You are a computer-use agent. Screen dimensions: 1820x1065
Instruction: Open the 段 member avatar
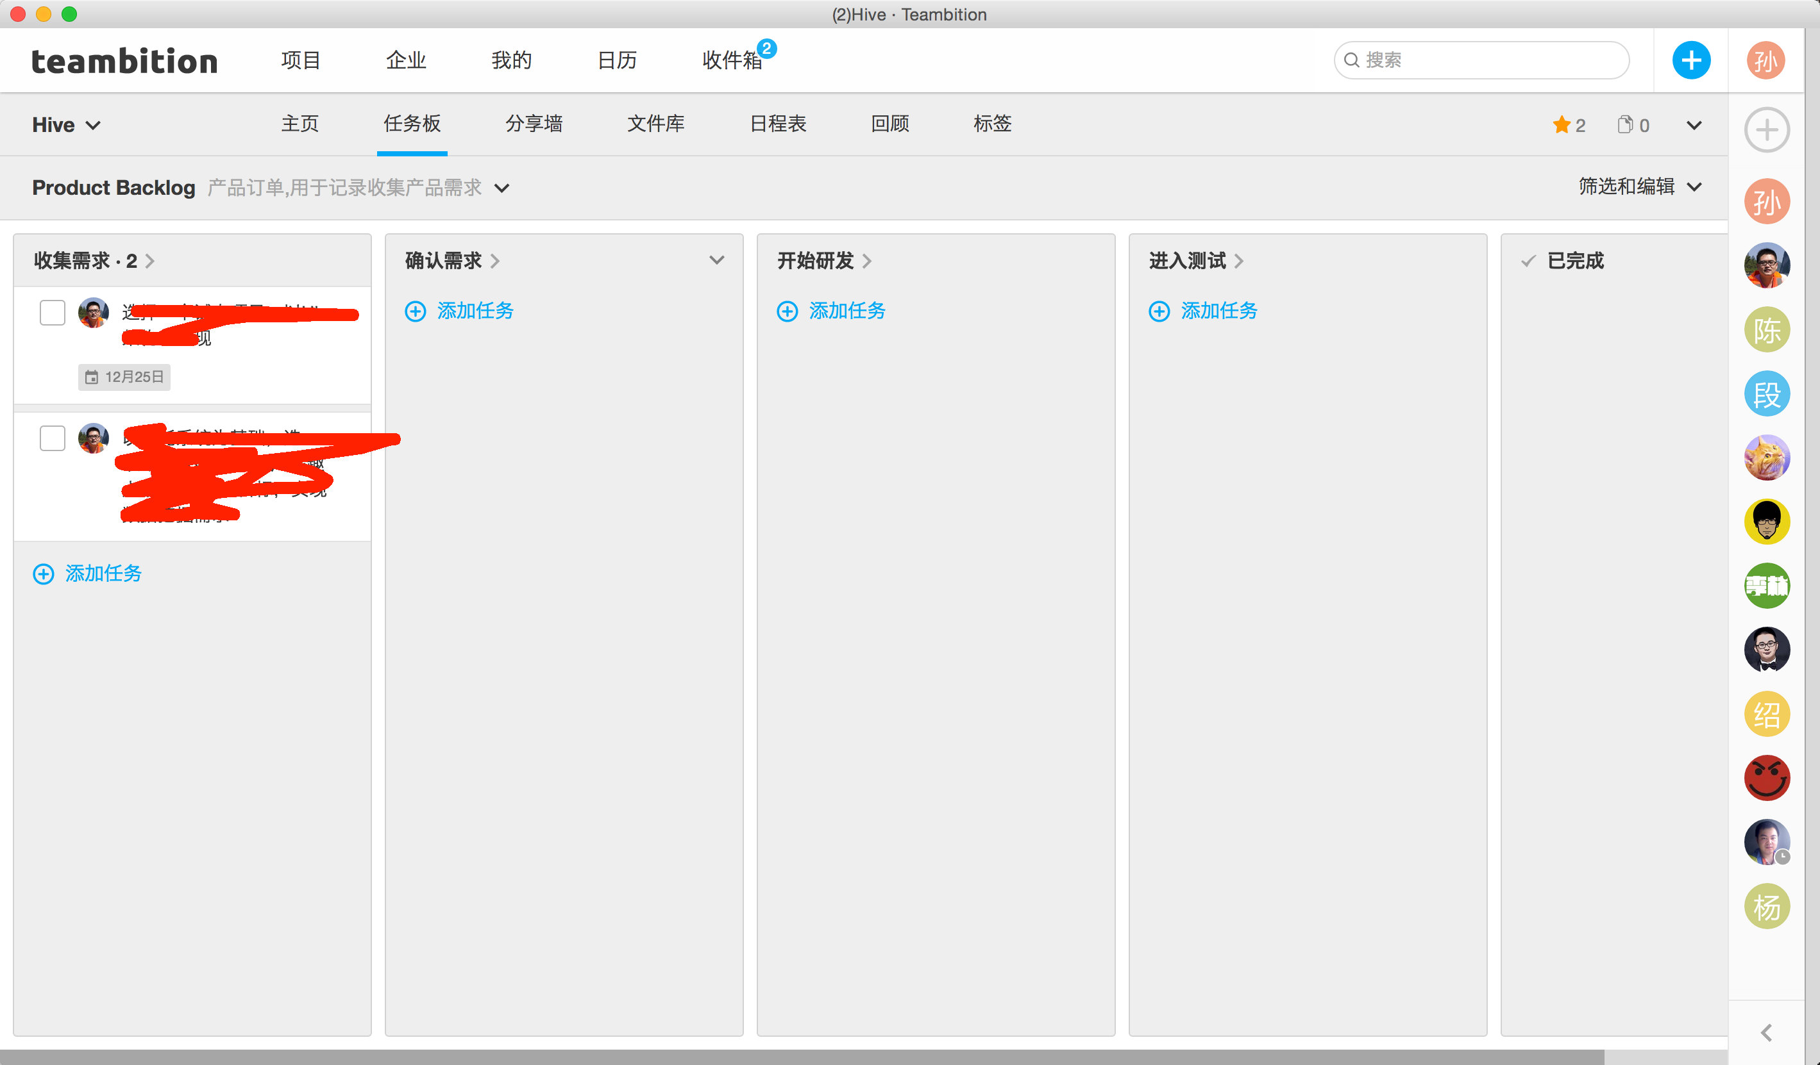[1767, 394]
